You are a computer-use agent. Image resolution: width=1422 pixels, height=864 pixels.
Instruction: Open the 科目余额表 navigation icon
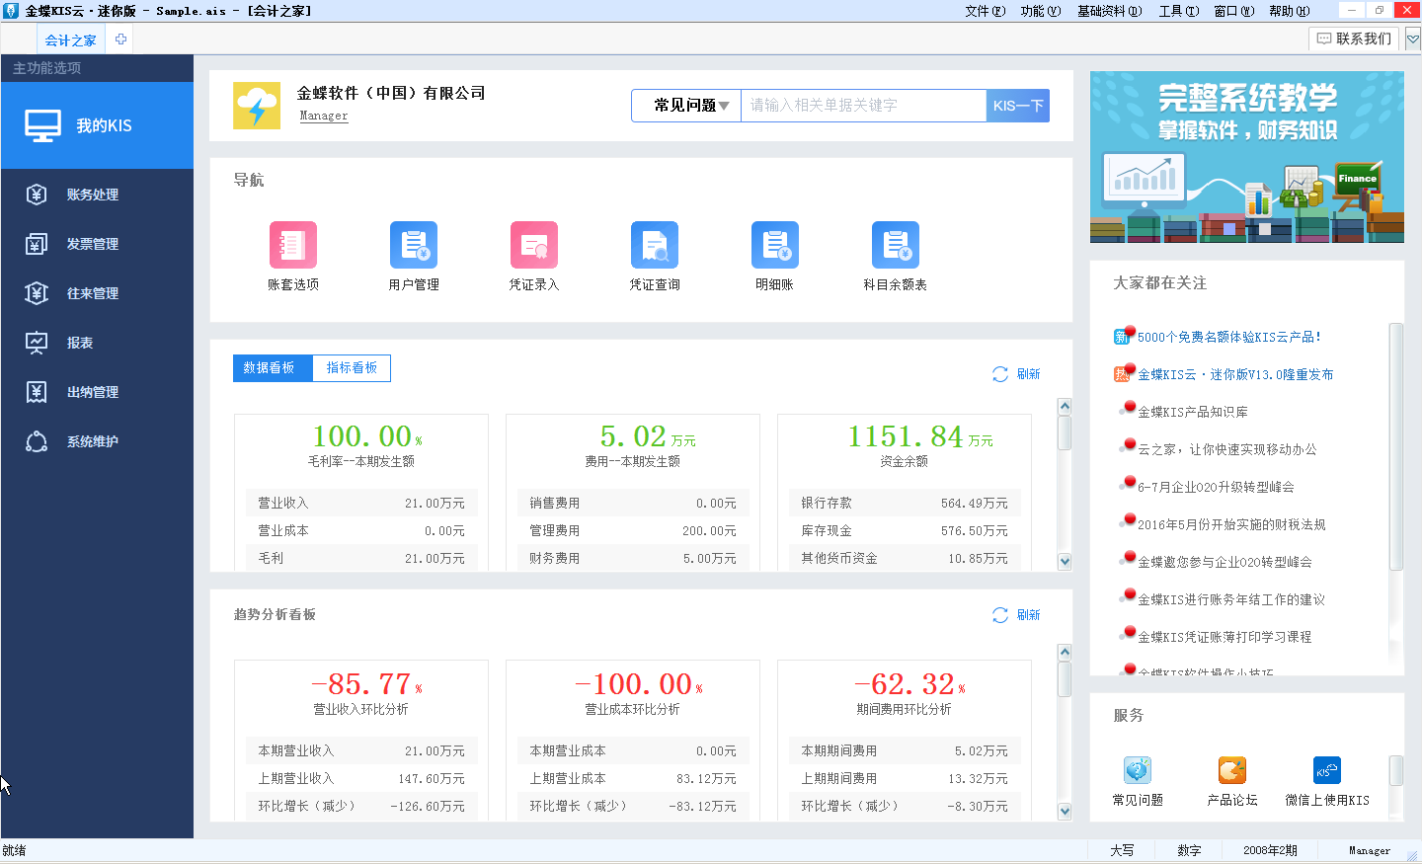coord(896,245)
